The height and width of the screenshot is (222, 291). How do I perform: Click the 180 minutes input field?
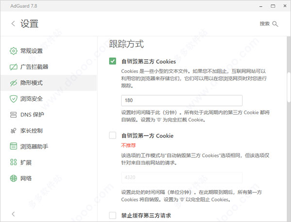182,101
